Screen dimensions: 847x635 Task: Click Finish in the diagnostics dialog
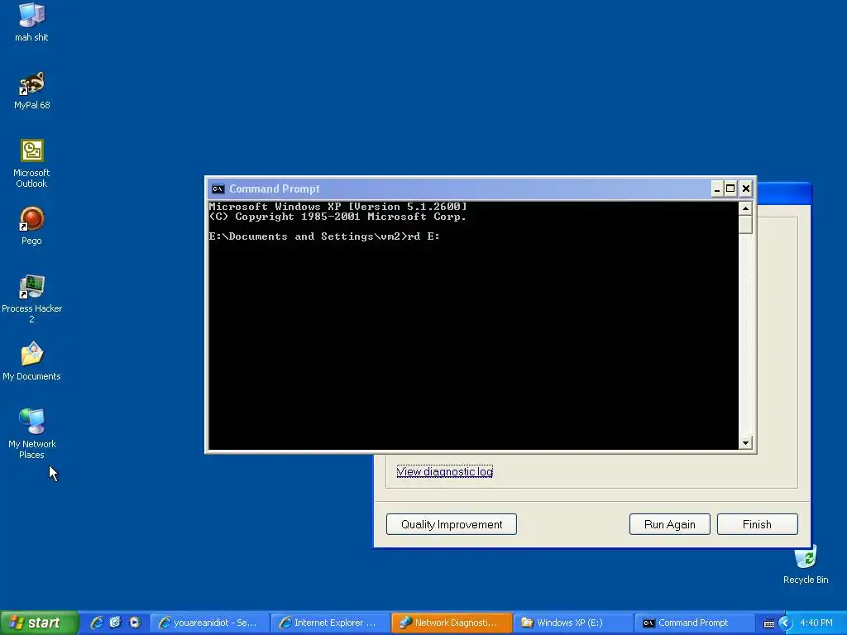[x=758, y=524]
